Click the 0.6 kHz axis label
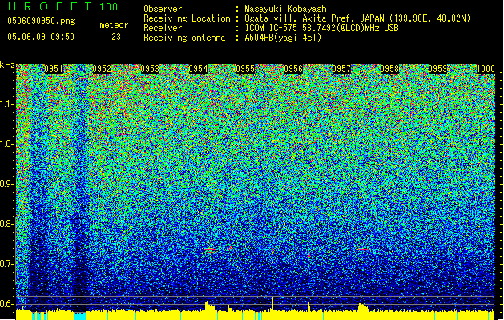504x320 pixels. 7,304
